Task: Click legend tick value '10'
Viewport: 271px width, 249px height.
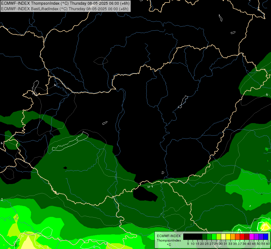Action: 193,244
